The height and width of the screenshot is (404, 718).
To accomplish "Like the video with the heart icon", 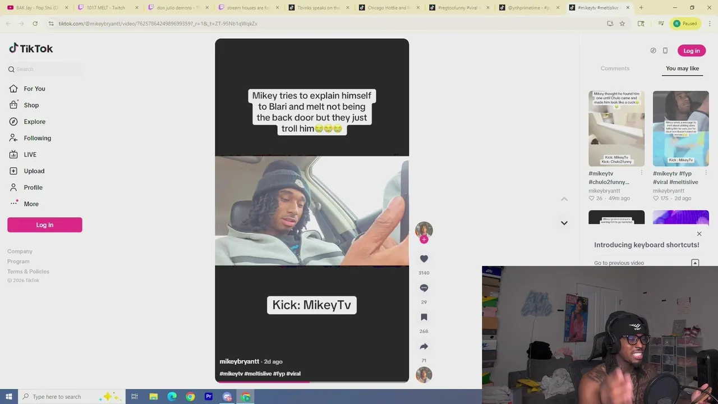I will click(424, 259).
